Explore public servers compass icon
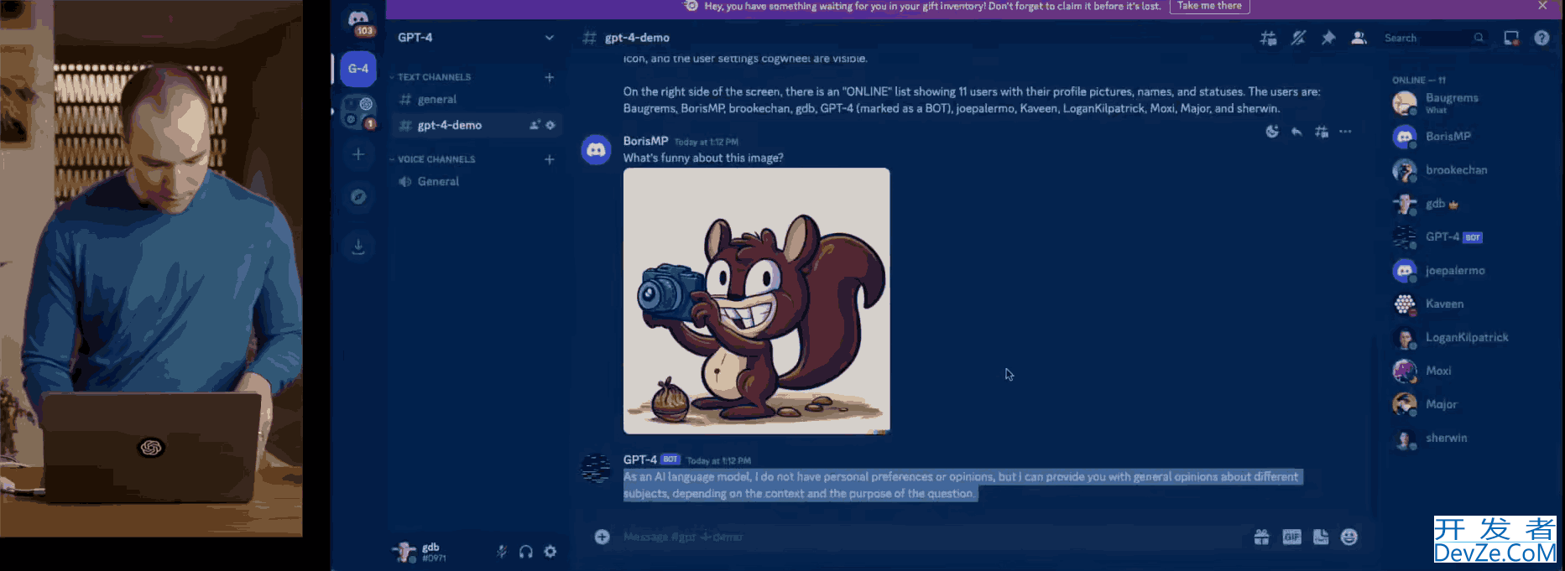This screenshot has width=1565, height=571. (358, 196)
